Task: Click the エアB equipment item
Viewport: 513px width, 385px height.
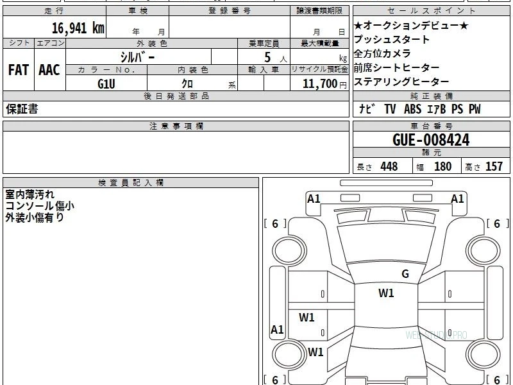Action: click(436, 108)
